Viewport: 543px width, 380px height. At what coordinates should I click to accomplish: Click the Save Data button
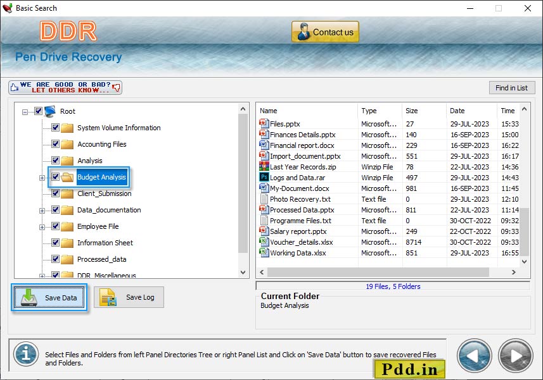49,297
